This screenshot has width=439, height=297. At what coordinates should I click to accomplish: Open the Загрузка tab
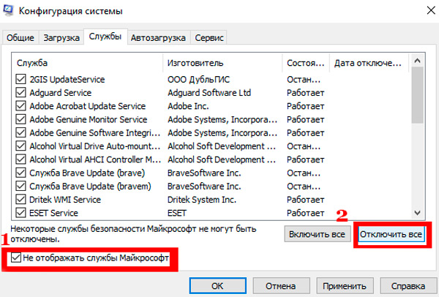[x=61, y=37]
